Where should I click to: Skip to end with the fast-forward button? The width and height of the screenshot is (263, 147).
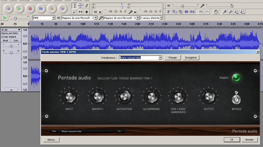[x=63, y=9]
